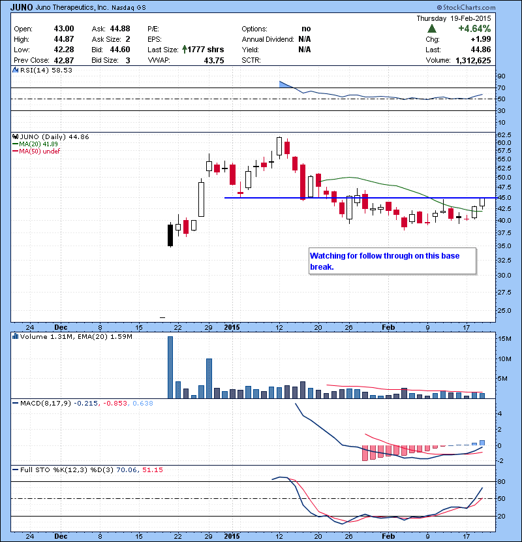The height and width of the screenshot is (542, 522).
Task: Click the Bid Size value 3
Action: click(x=128, y=60)
